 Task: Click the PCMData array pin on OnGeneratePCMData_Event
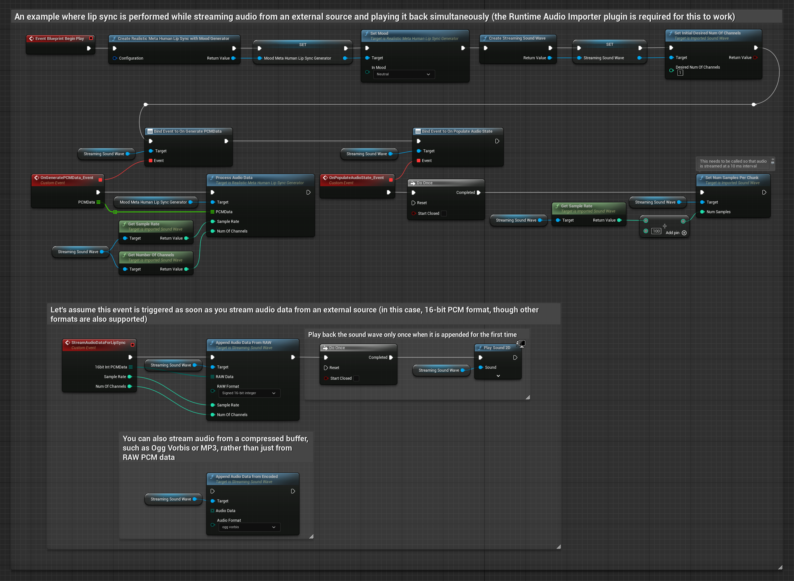99,202
